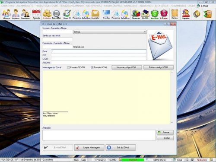The image size is (216, 162).
Task: Click the gold coins toolbar icon
Action: pos(197,14)
